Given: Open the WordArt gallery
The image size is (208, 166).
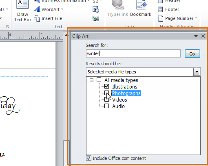Looking at the screenshot, I should click(49, 9).
